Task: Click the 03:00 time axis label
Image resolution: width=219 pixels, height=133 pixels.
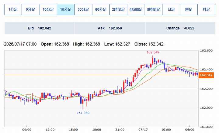Action: (x=166, y=130)
